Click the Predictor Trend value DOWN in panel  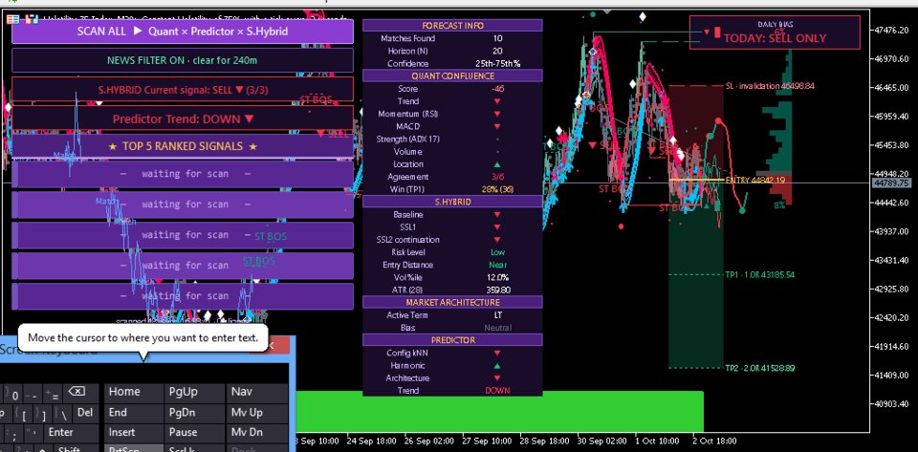(497, 391)
